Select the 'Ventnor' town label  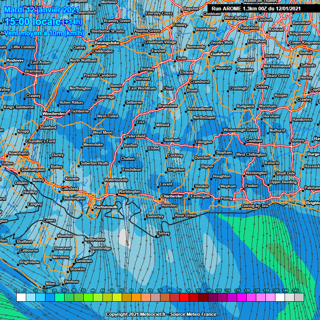pyautogui.click(x=71, y=282)
